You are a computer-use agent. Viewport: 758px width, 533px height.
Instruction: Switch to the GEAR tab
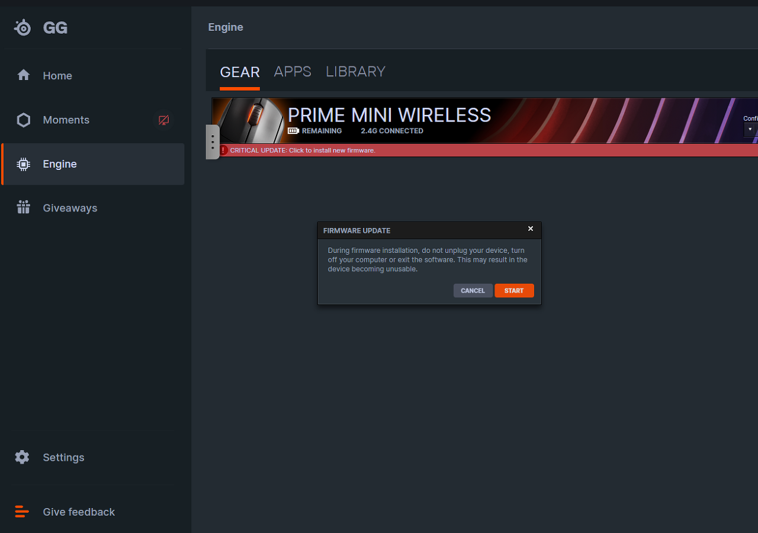[x=240, y=72]
